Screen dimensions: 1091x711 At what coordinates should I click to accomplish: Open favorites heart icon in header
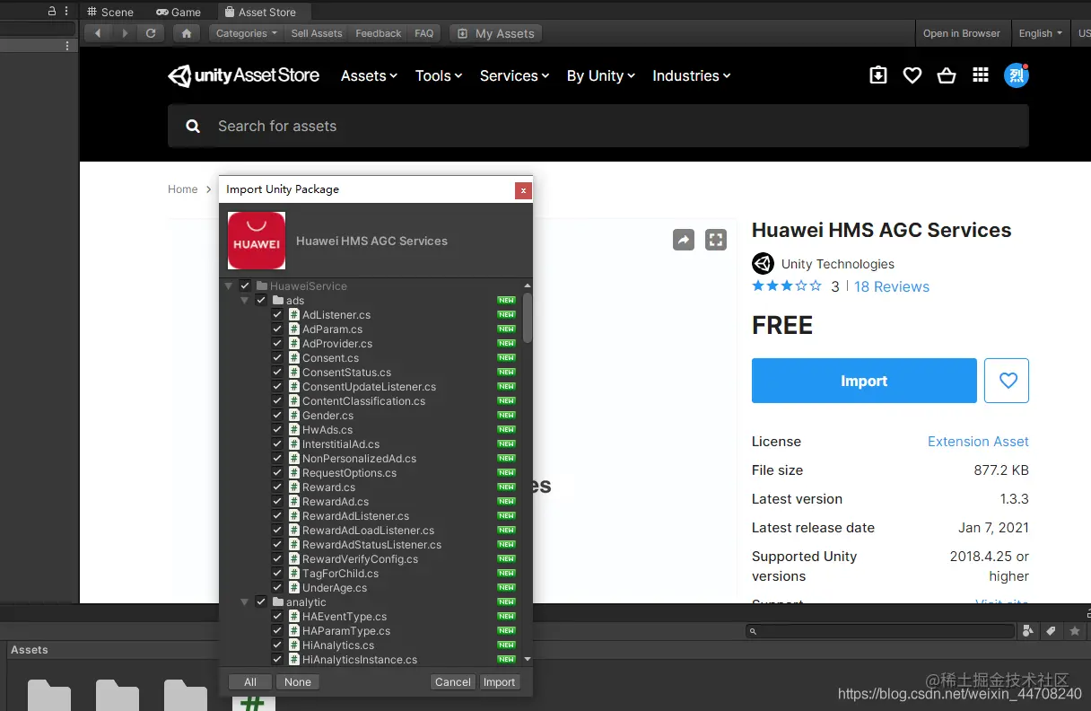912,75
